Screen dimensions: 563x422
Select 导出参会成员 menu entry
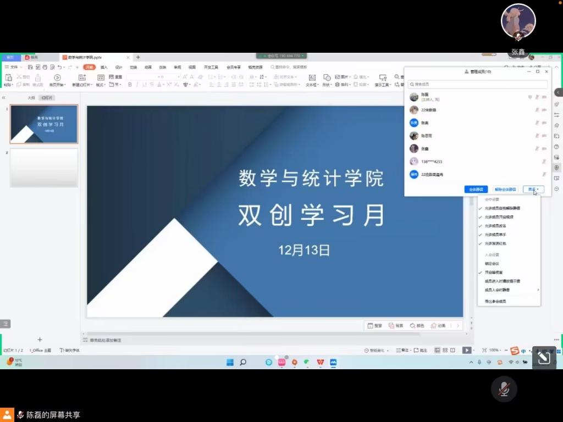point(495,301)
